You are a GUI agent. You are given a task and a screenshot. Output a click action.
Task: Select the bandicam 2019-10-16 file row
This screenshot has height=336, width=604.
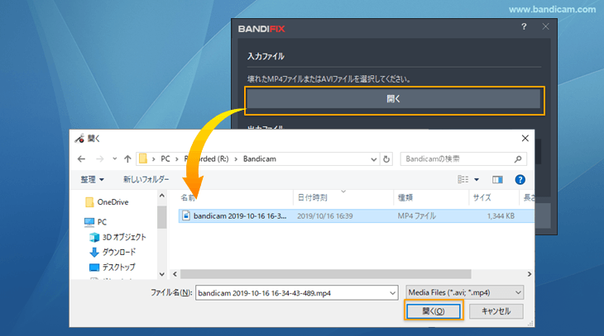357,216
